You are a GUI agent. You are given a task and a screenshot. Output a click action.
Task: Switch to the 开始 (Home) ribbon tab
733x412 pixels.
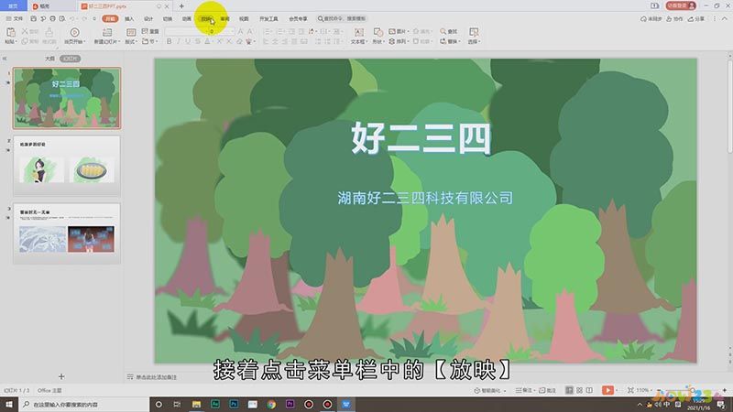click(x=110, y=18)
